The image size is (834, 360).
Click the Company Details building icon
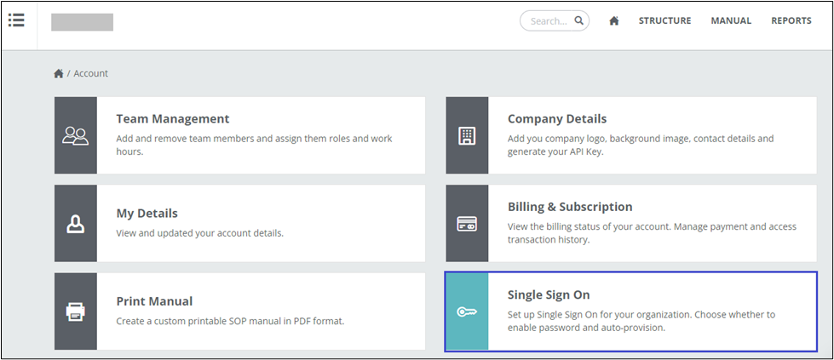(467, 135)
